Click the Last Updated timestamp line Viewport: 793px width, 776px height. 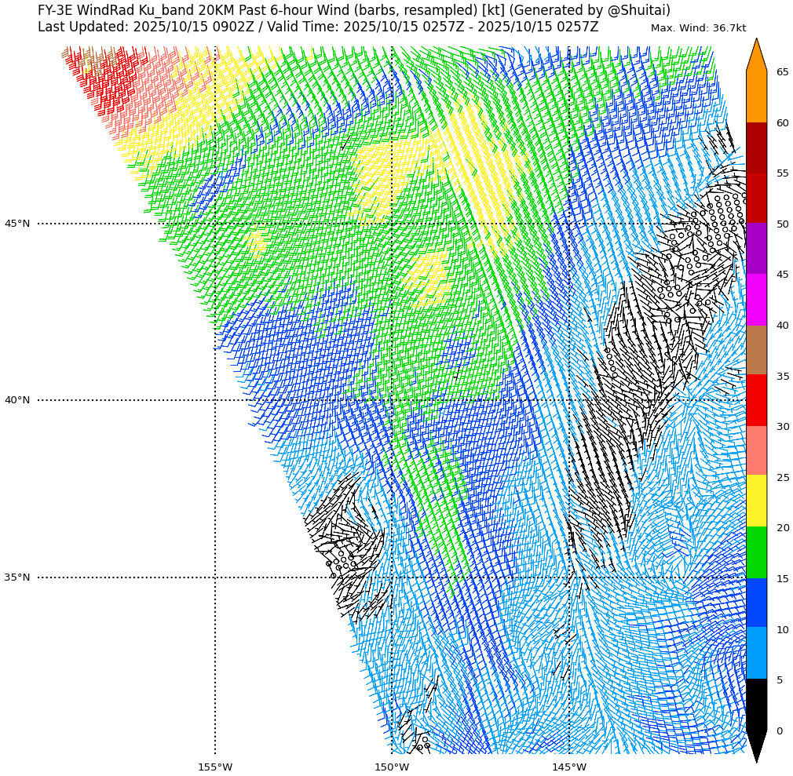point(318,27)
